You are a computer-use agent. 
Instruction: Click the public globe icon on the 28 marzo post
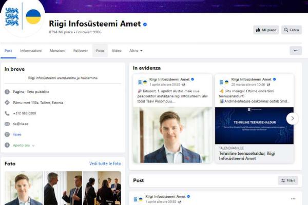[268, 85]
